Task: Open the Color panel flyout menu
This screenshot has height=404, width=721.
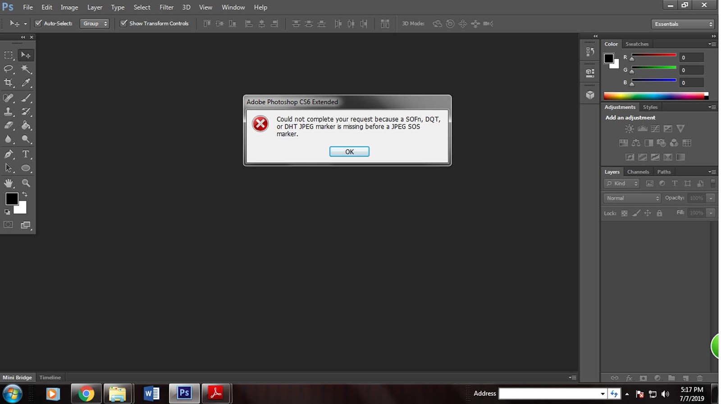Action: [x=712, y=44]
